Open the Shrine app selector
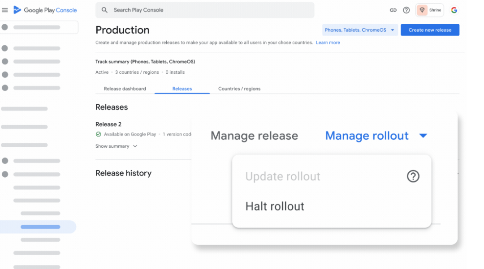 coord(429,10)
